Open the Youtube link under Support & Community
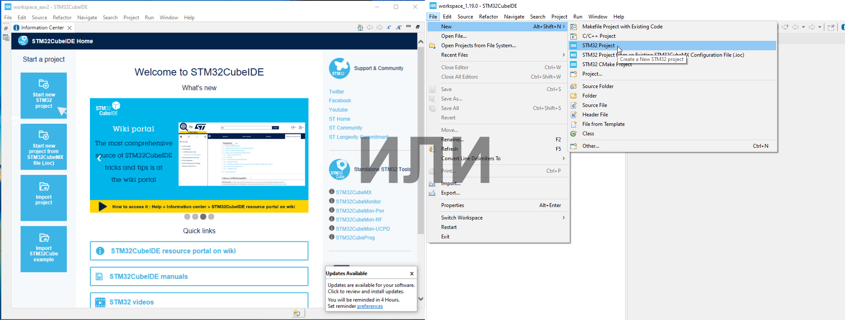 pos(338,110)
